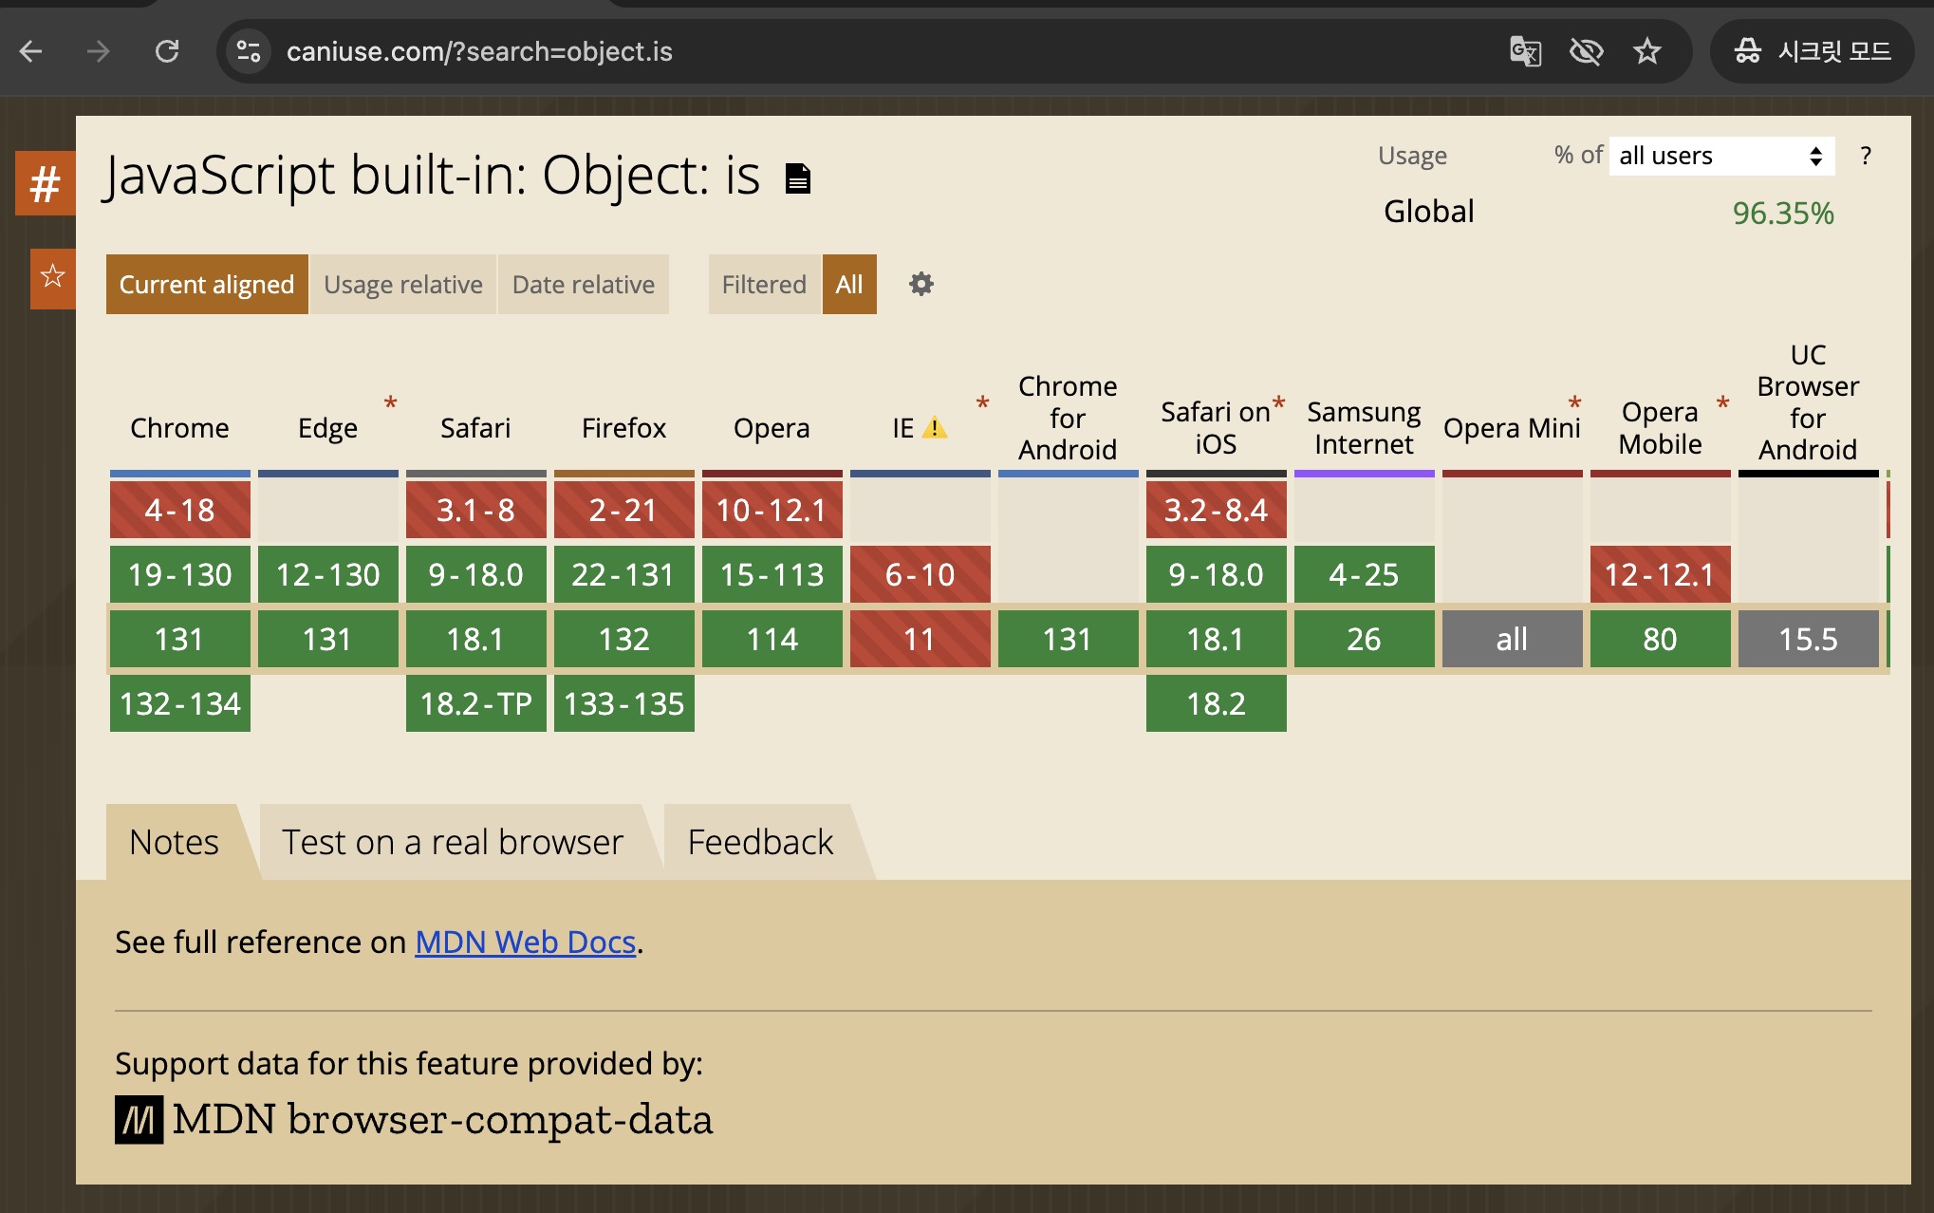Open the Feedback tab

point(761,842)
